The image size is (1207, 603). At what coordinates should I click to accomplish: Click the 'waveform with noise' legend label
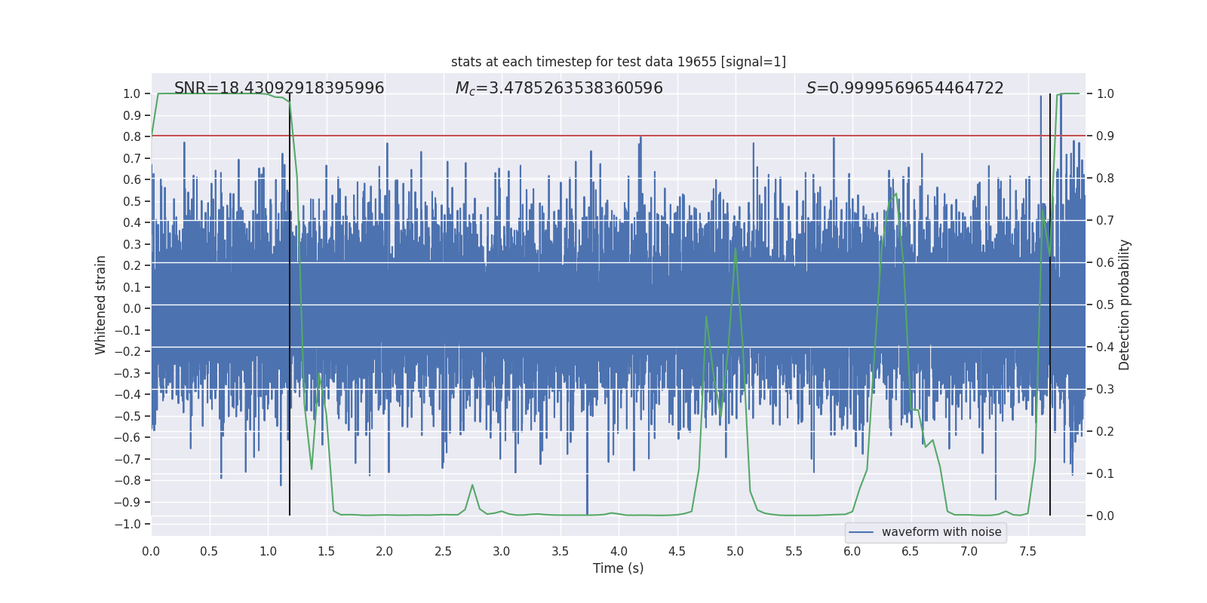[x=941, y=532]
